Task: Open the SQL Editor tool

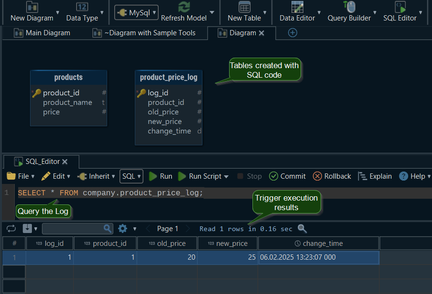Action: pos(400,7)
